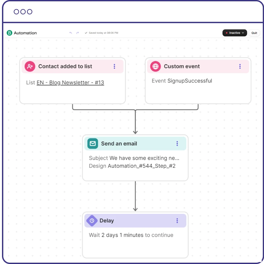The height and width of the screenshot is (264, 264).
Task: Open Send an email three-dot menu
Action: [177, 144]
